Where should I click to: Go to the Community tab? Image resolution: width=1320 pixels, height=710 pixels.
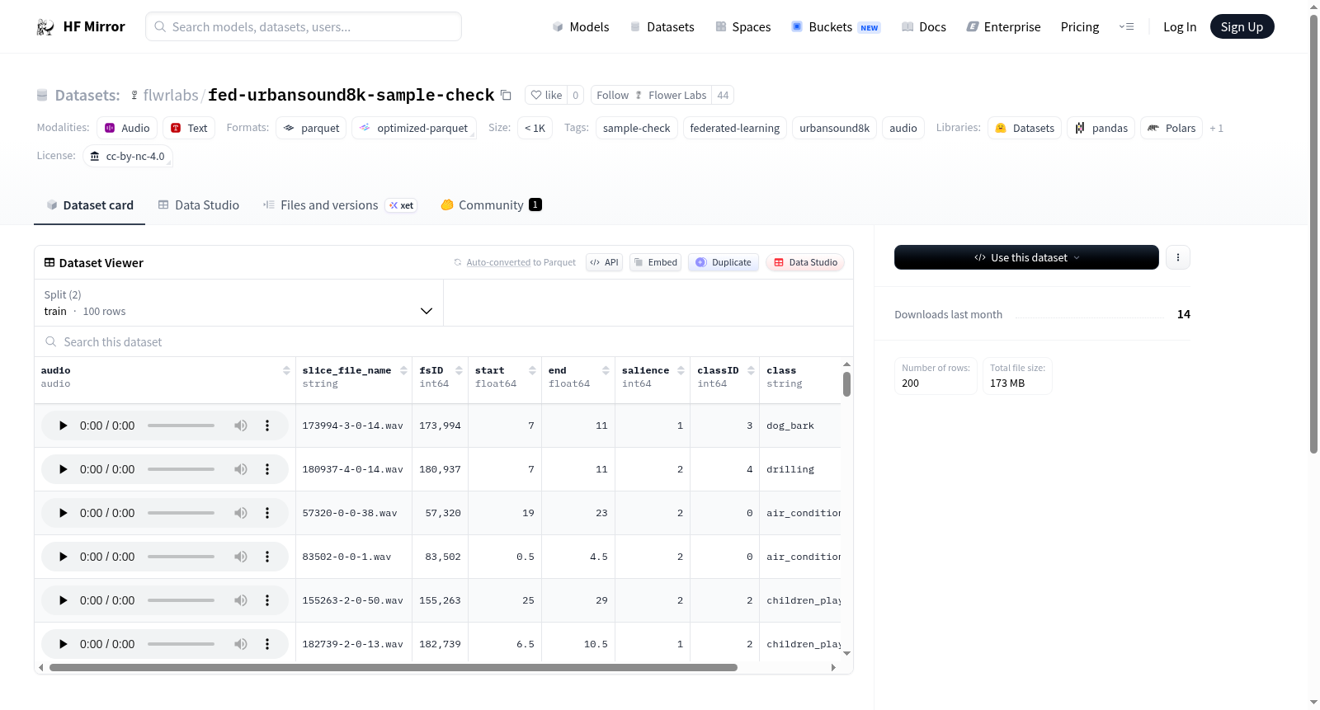tap(491, 205)
